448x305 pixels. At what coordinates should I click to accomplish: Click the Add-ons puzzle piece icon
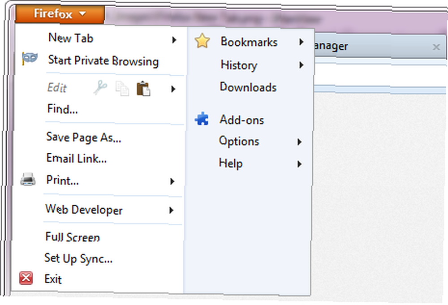pyautogui.click(x=202, y=119)
